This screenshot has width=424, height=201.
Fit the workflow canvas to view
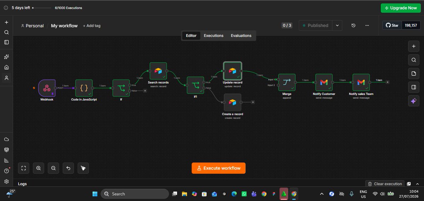(24, 168)
